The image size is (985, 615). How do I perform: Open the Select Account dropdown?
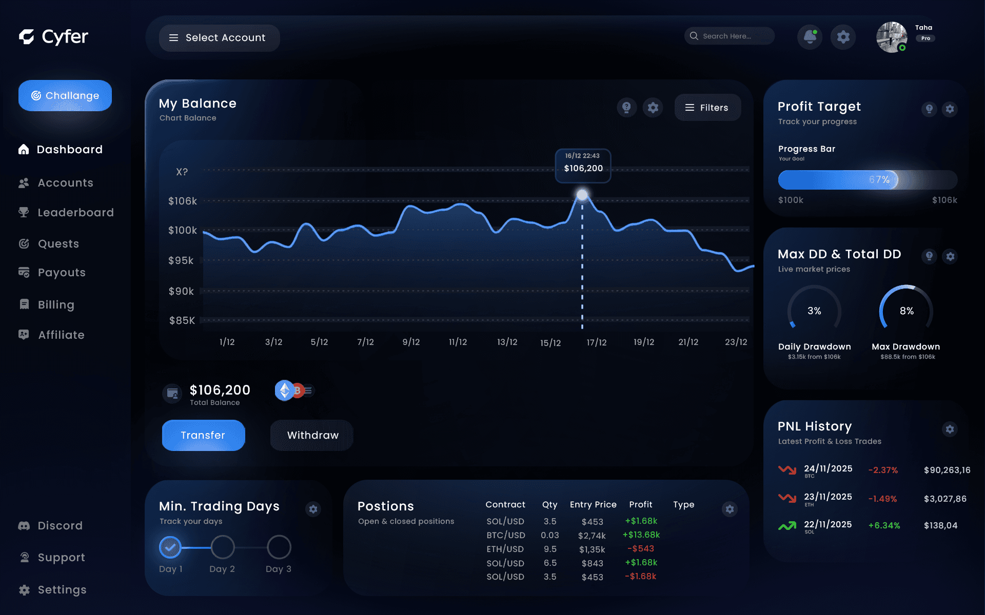click(x=219, y=37)
